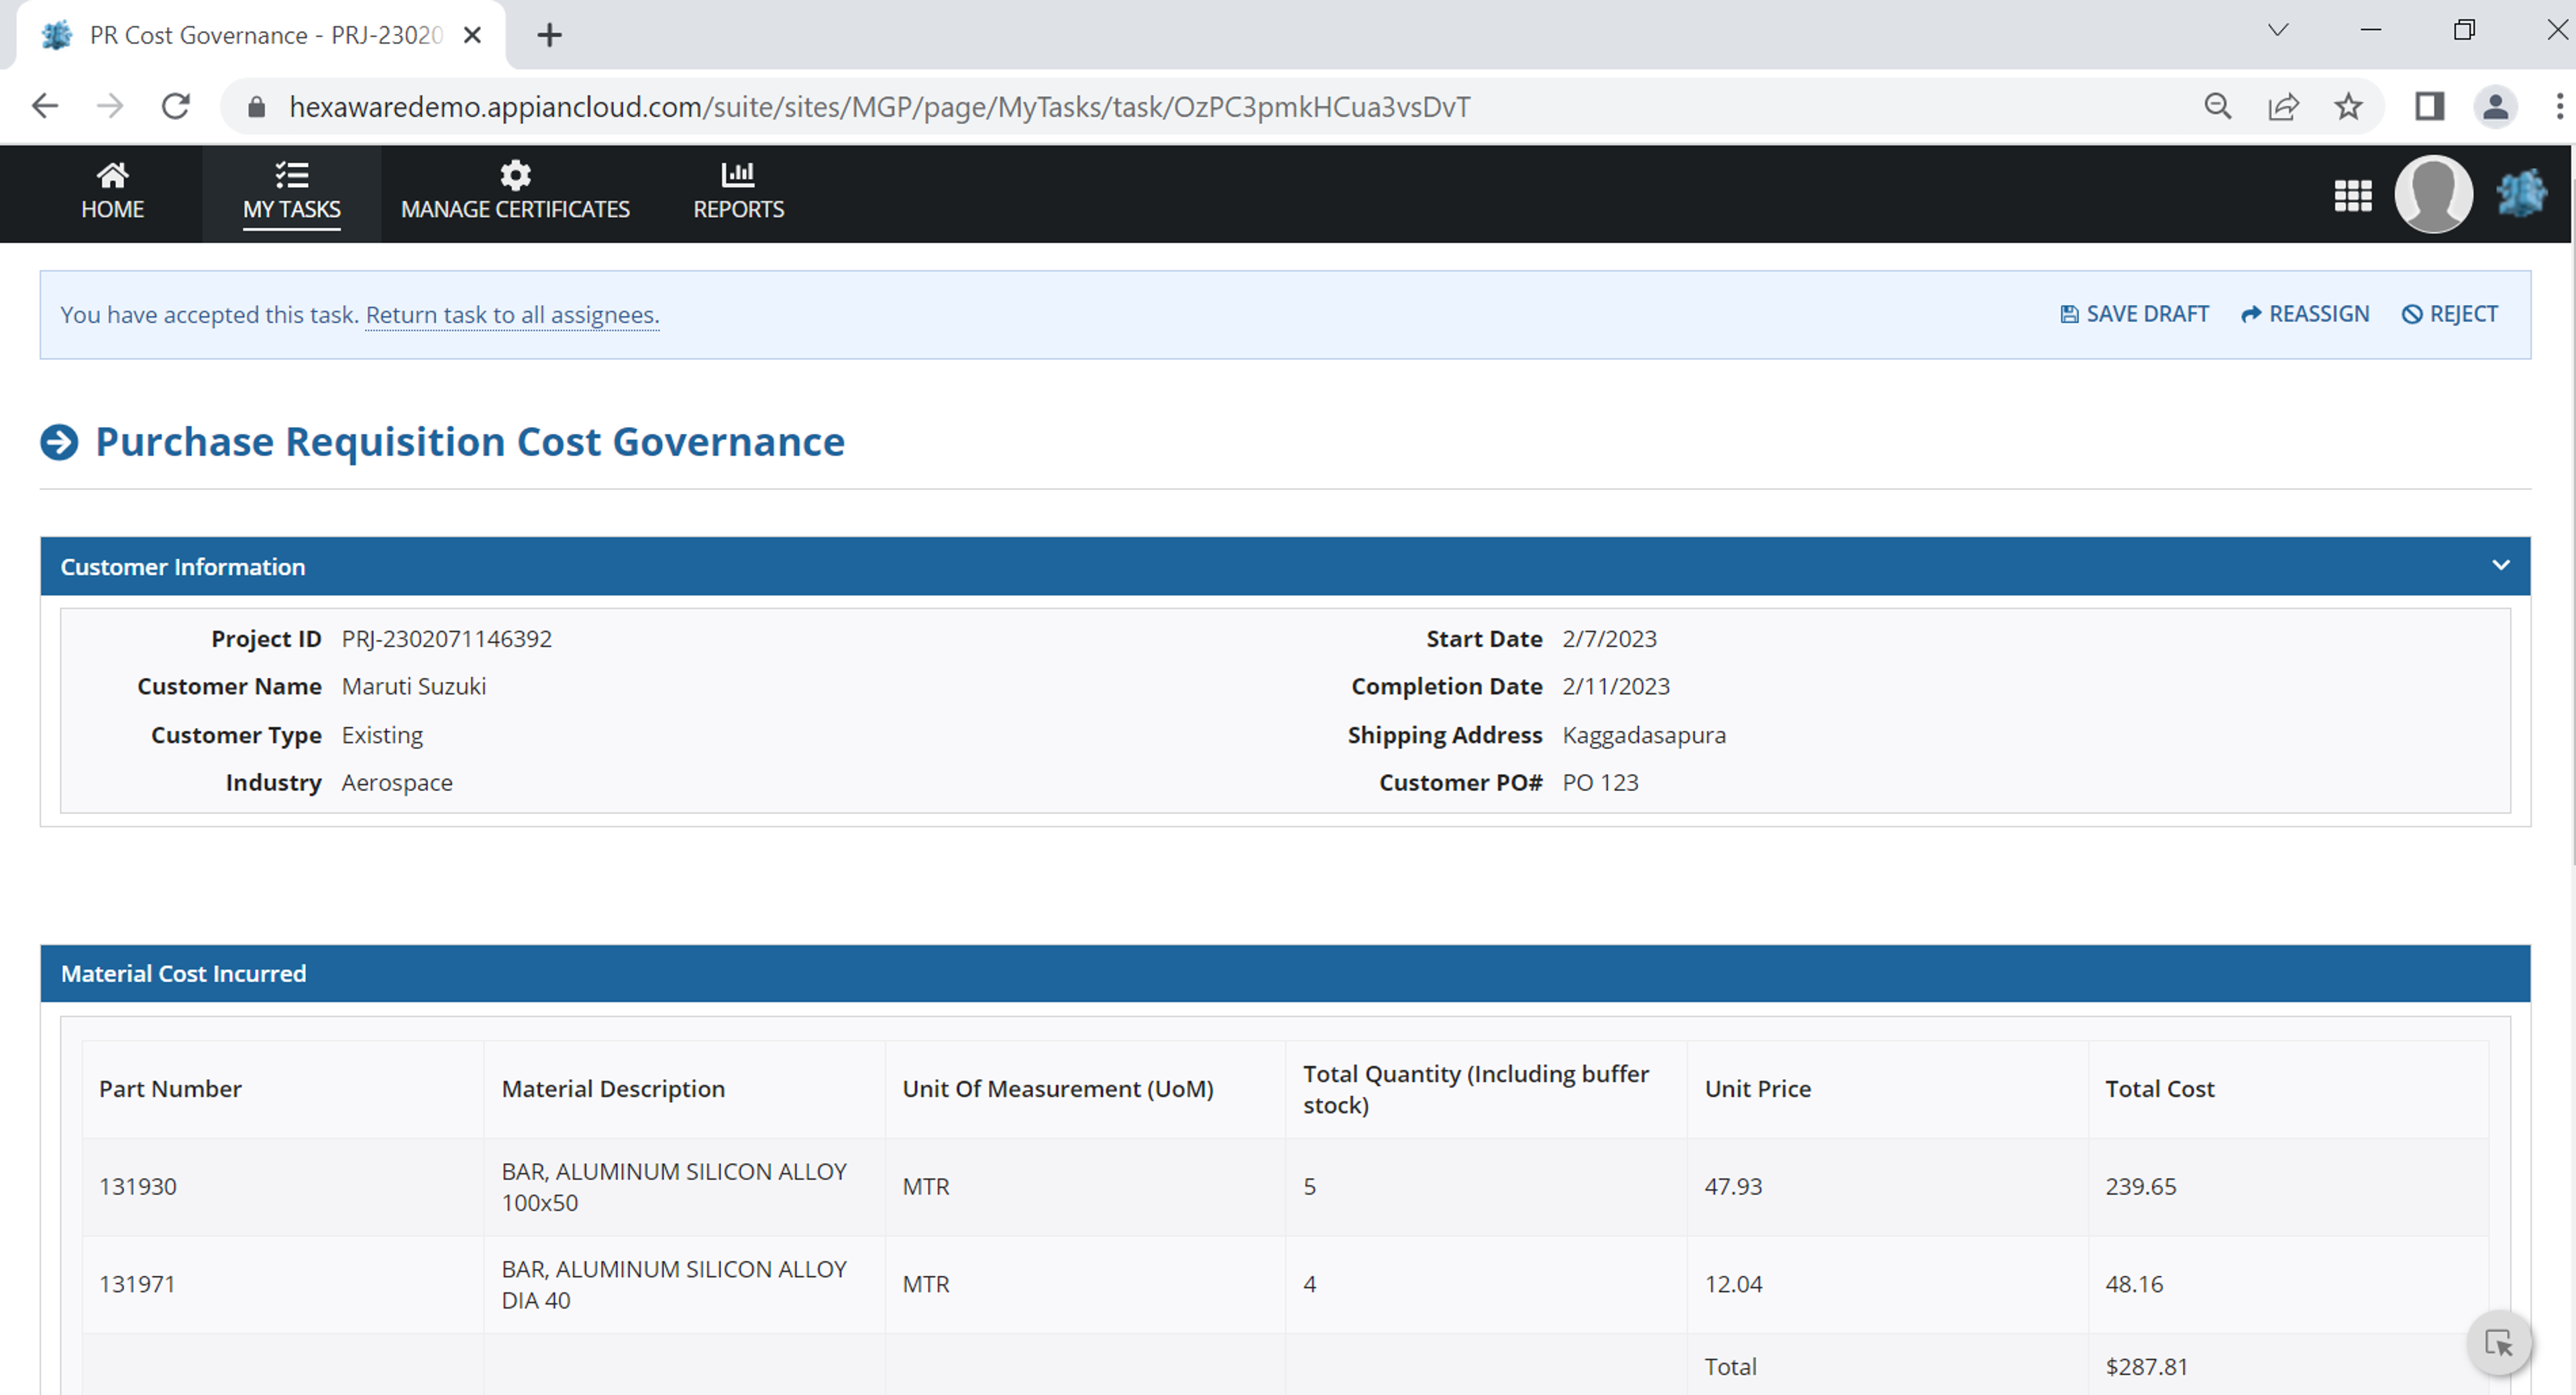The width and height of the screenshot is (2576, 1395).
Task: Click total cost value 239.65
Action: [x=2140, y=1186]
